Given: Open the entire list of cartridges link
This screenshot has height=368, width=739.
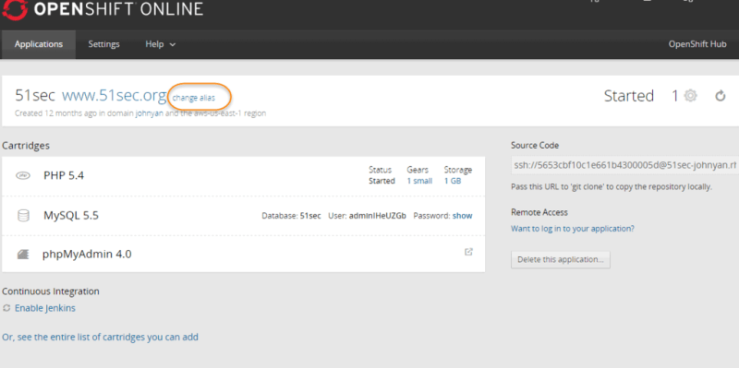Looking at the screenshot, I should coord(100,337).
